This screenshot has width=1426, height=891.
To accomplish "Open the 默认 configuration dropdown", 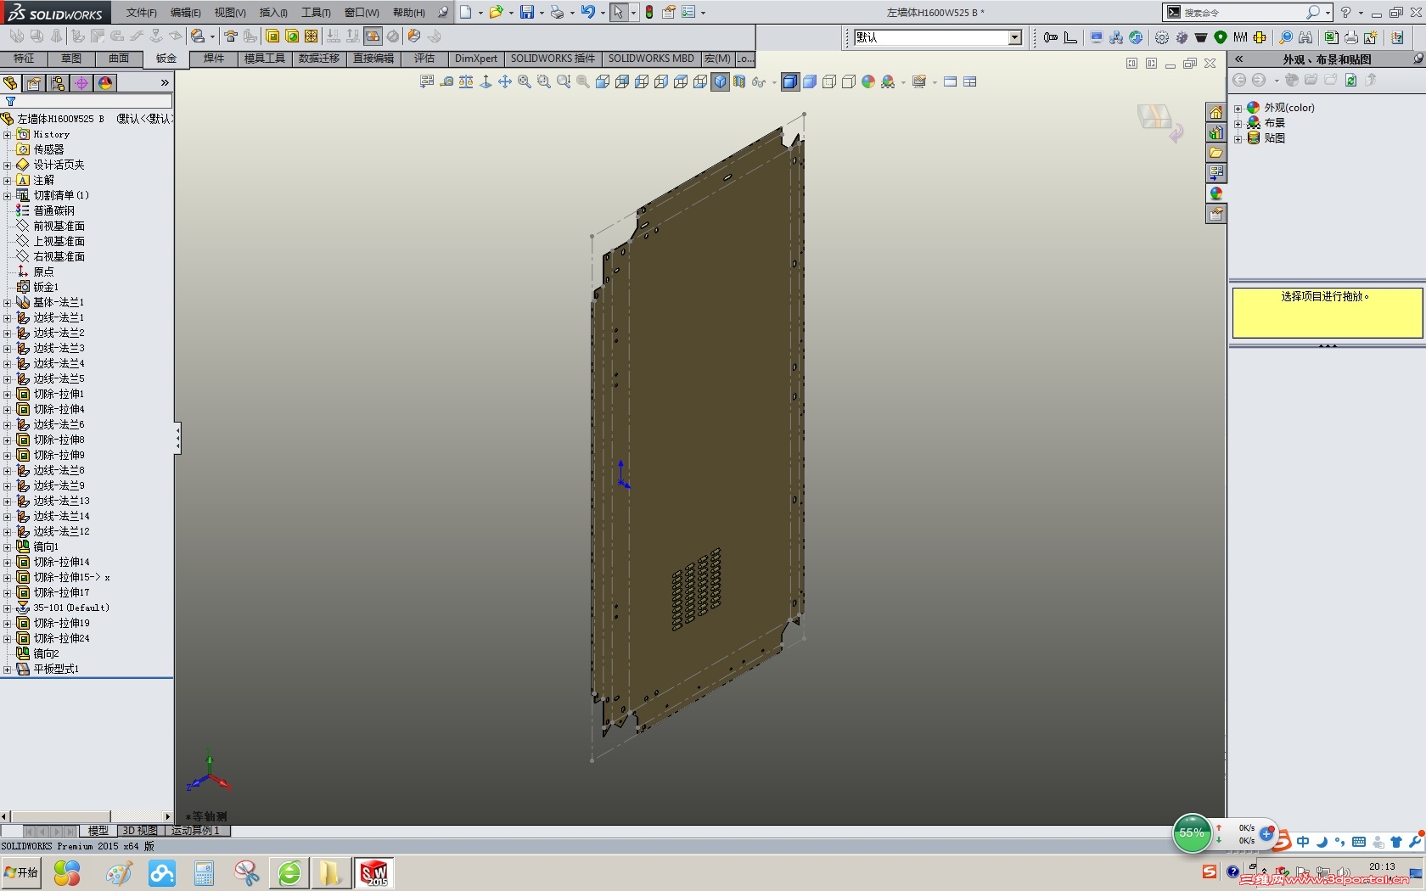I will 1015,37.
